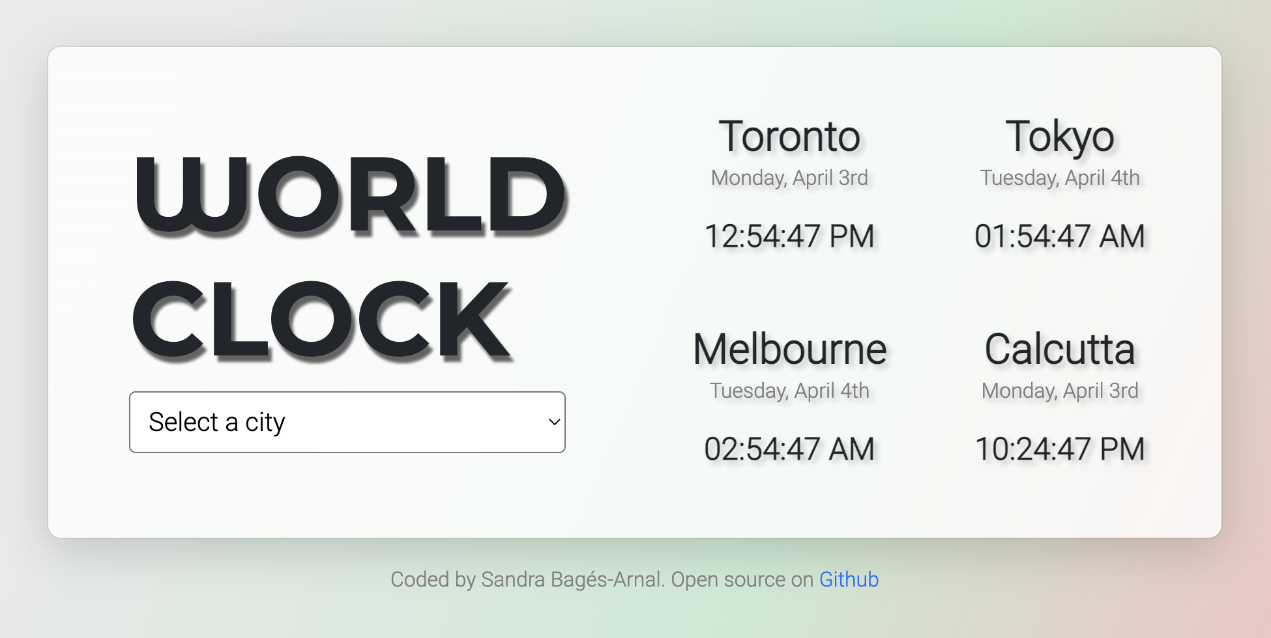Open the Github repository link
Screen dimensions: 1271x638
[x=848, y=579]
